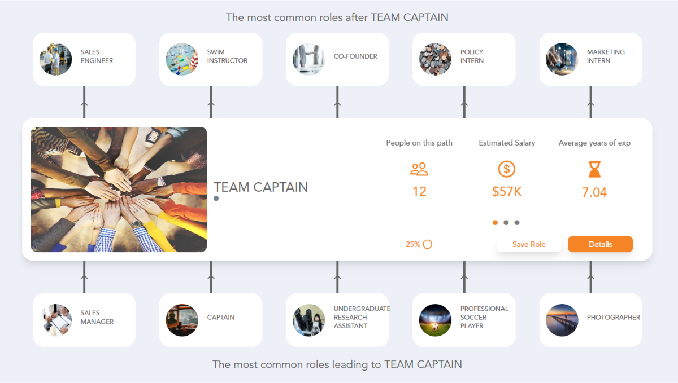Open the Photographer role via its thumbnail icon

coord(562,320)
